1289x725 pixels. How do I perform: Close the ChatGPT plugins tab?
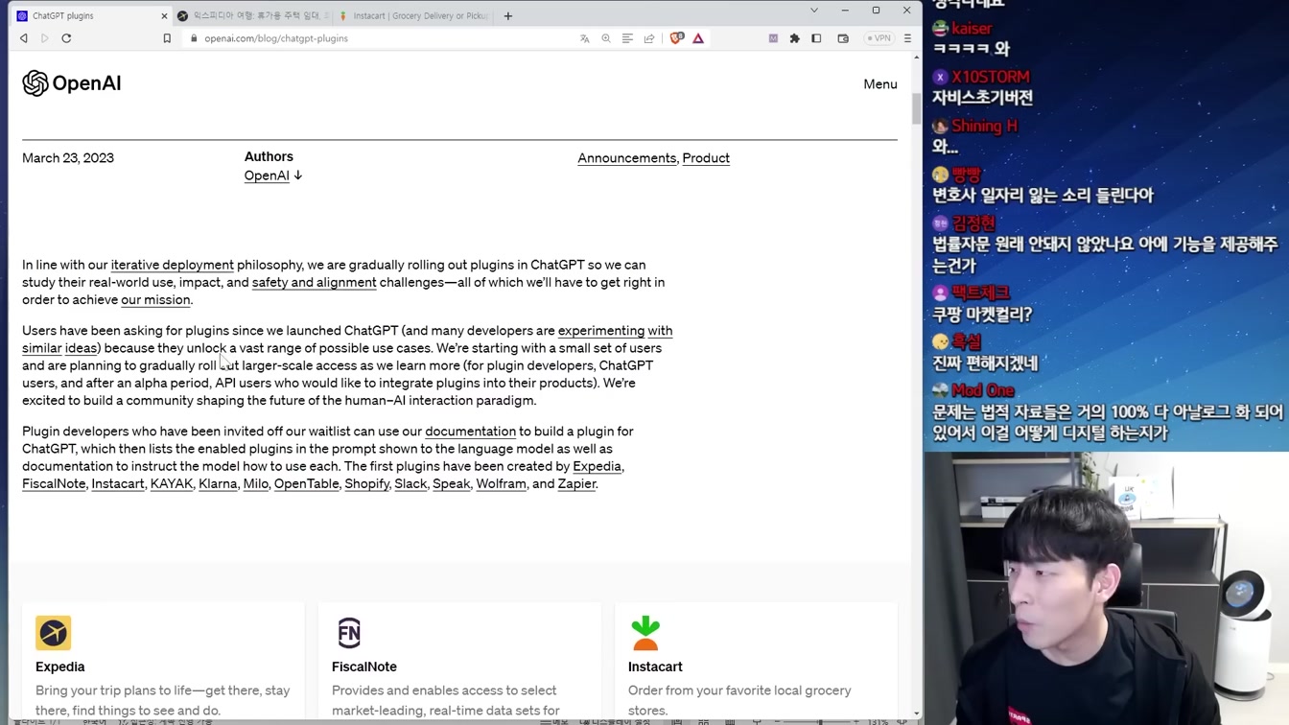(164, 16)
